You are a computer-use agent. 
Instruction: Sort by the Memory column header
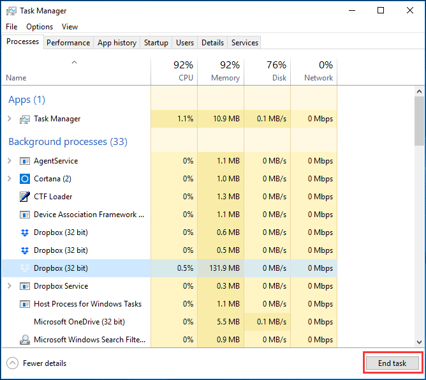[x=221, y=72]
